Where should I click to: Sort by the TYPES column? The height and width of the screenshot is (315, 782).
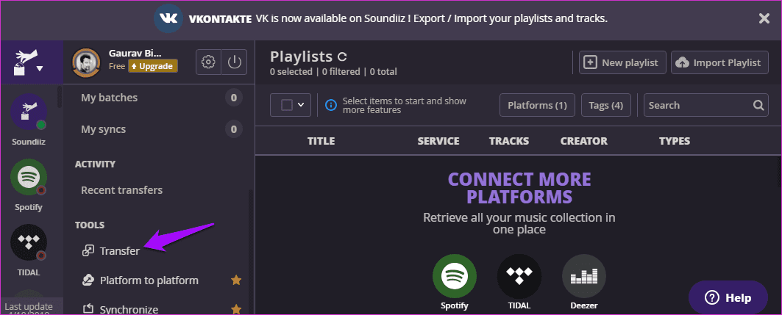click(x=675, y=141)
